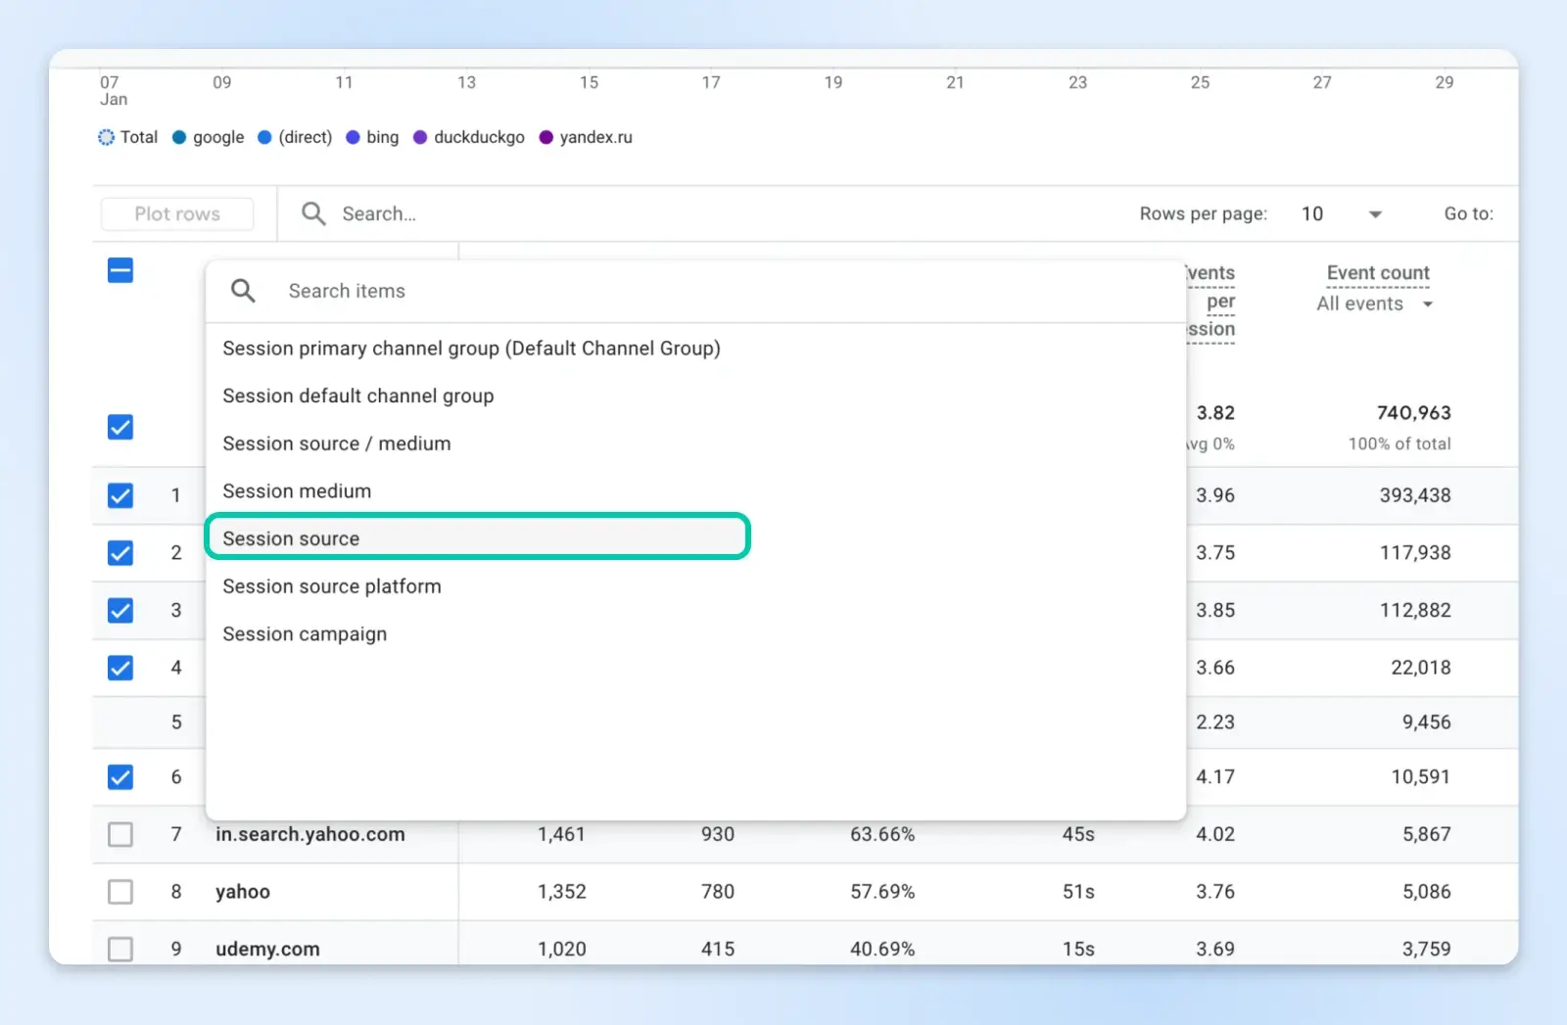Click the magnifier icon beside table Search

[x=313, y=213]
